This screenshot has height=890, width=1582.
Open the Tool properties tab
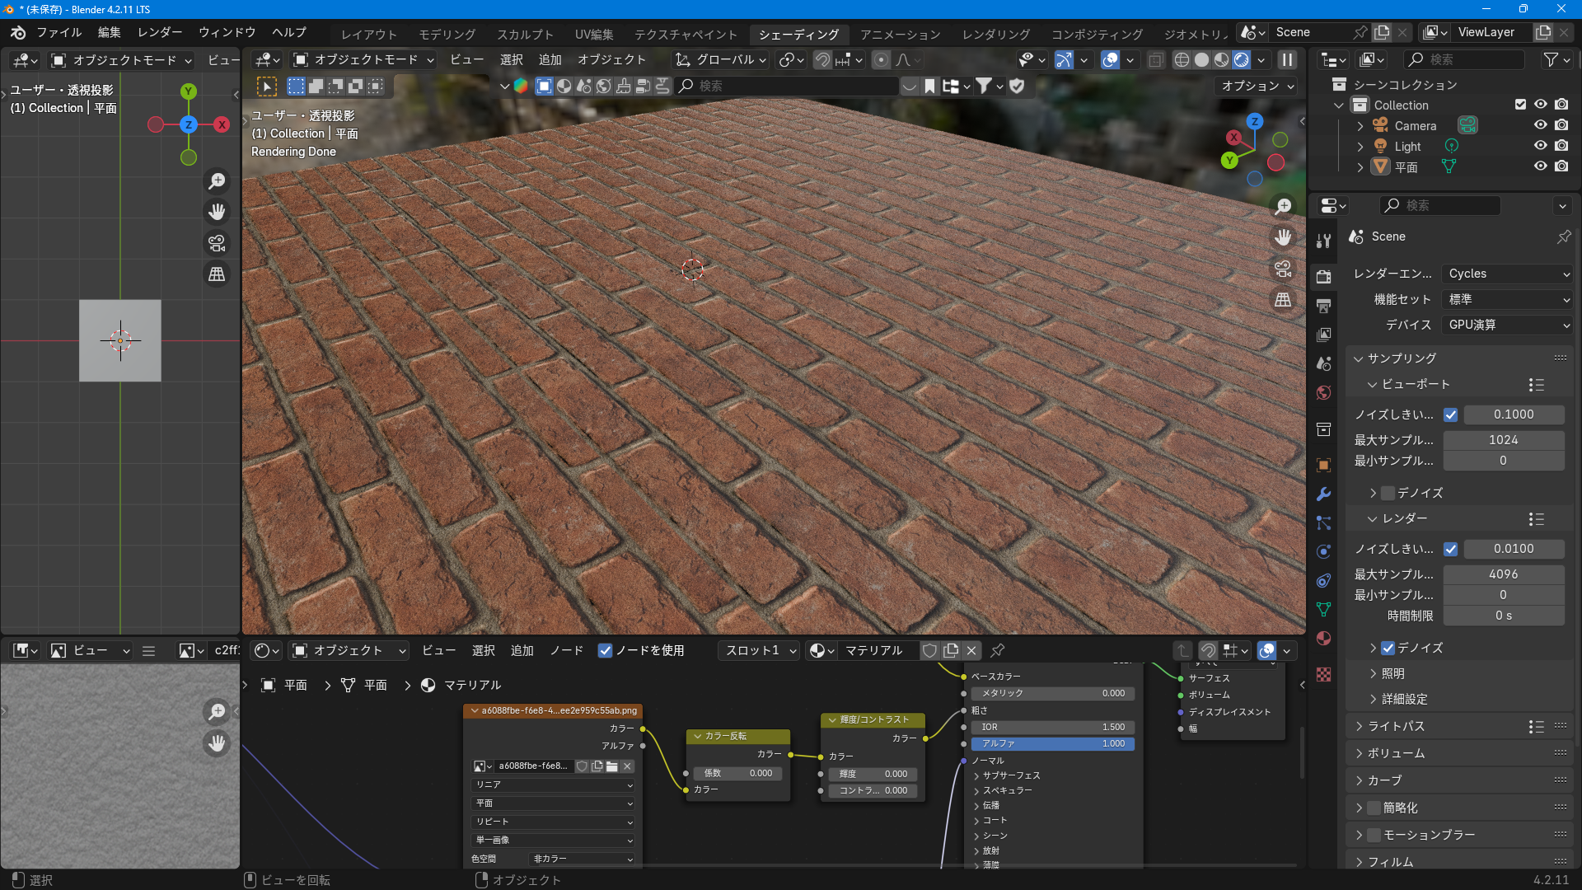(1323, 241)
